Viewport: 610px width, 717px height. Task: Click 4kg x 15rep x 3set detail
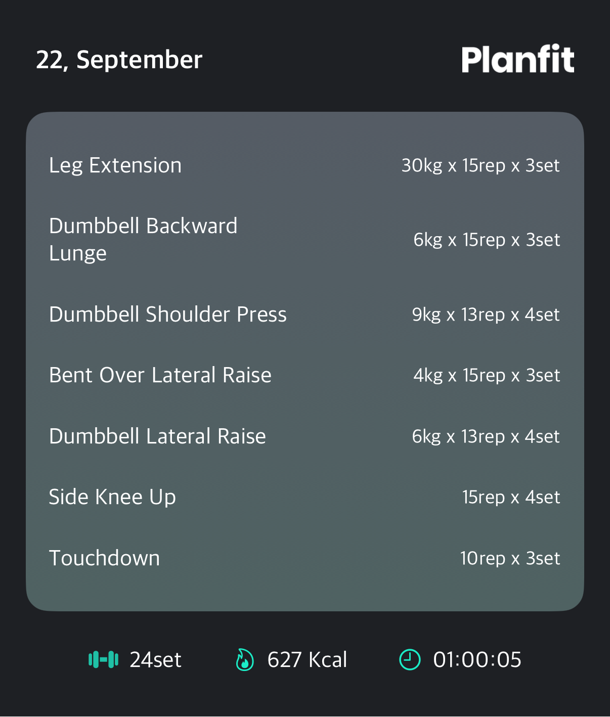click(x=487, y=375)
